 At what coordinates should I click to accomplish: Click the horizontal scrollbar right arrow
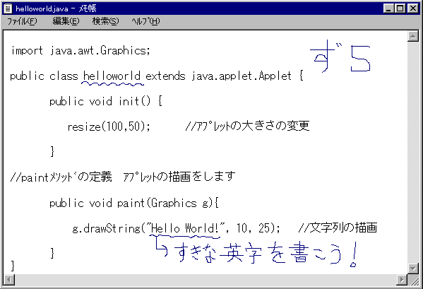tap(403, 280)
